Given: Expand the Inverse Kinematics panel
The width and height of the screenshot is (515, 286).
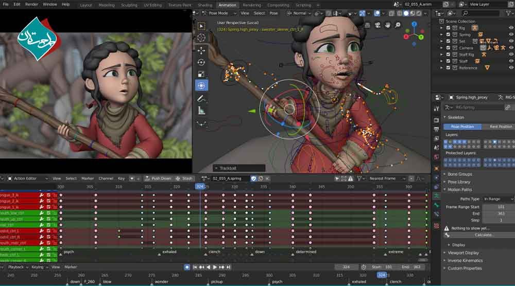Looking at the screenshot, I should click(465, 261).
